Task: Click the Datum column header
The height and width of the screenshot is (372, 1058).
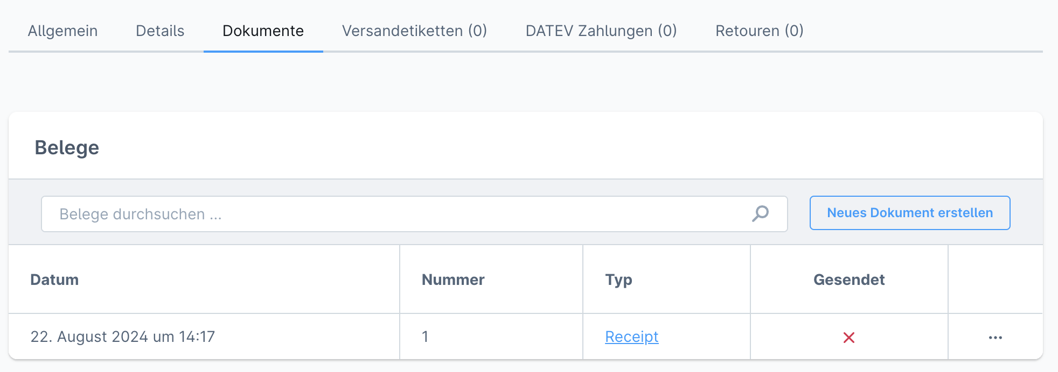Action: [54, 280]
